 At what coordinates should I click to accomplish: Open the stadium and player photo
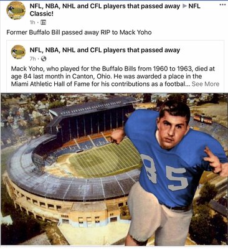[x=114, y=169]
